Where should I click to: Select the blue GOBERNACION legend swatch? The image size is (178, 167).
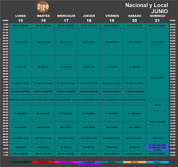click(x=89, y=162)
